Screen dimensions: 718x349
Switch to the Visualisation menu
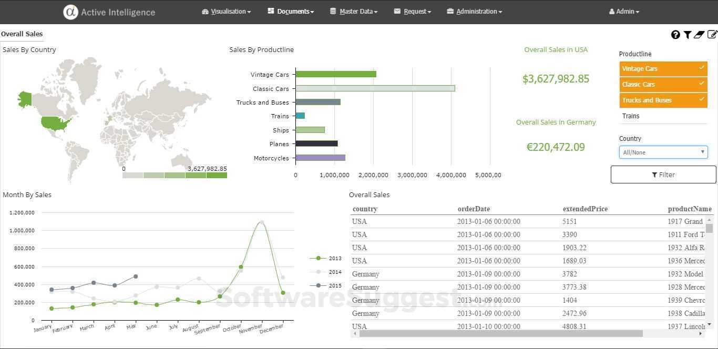(x=227, y=11)
